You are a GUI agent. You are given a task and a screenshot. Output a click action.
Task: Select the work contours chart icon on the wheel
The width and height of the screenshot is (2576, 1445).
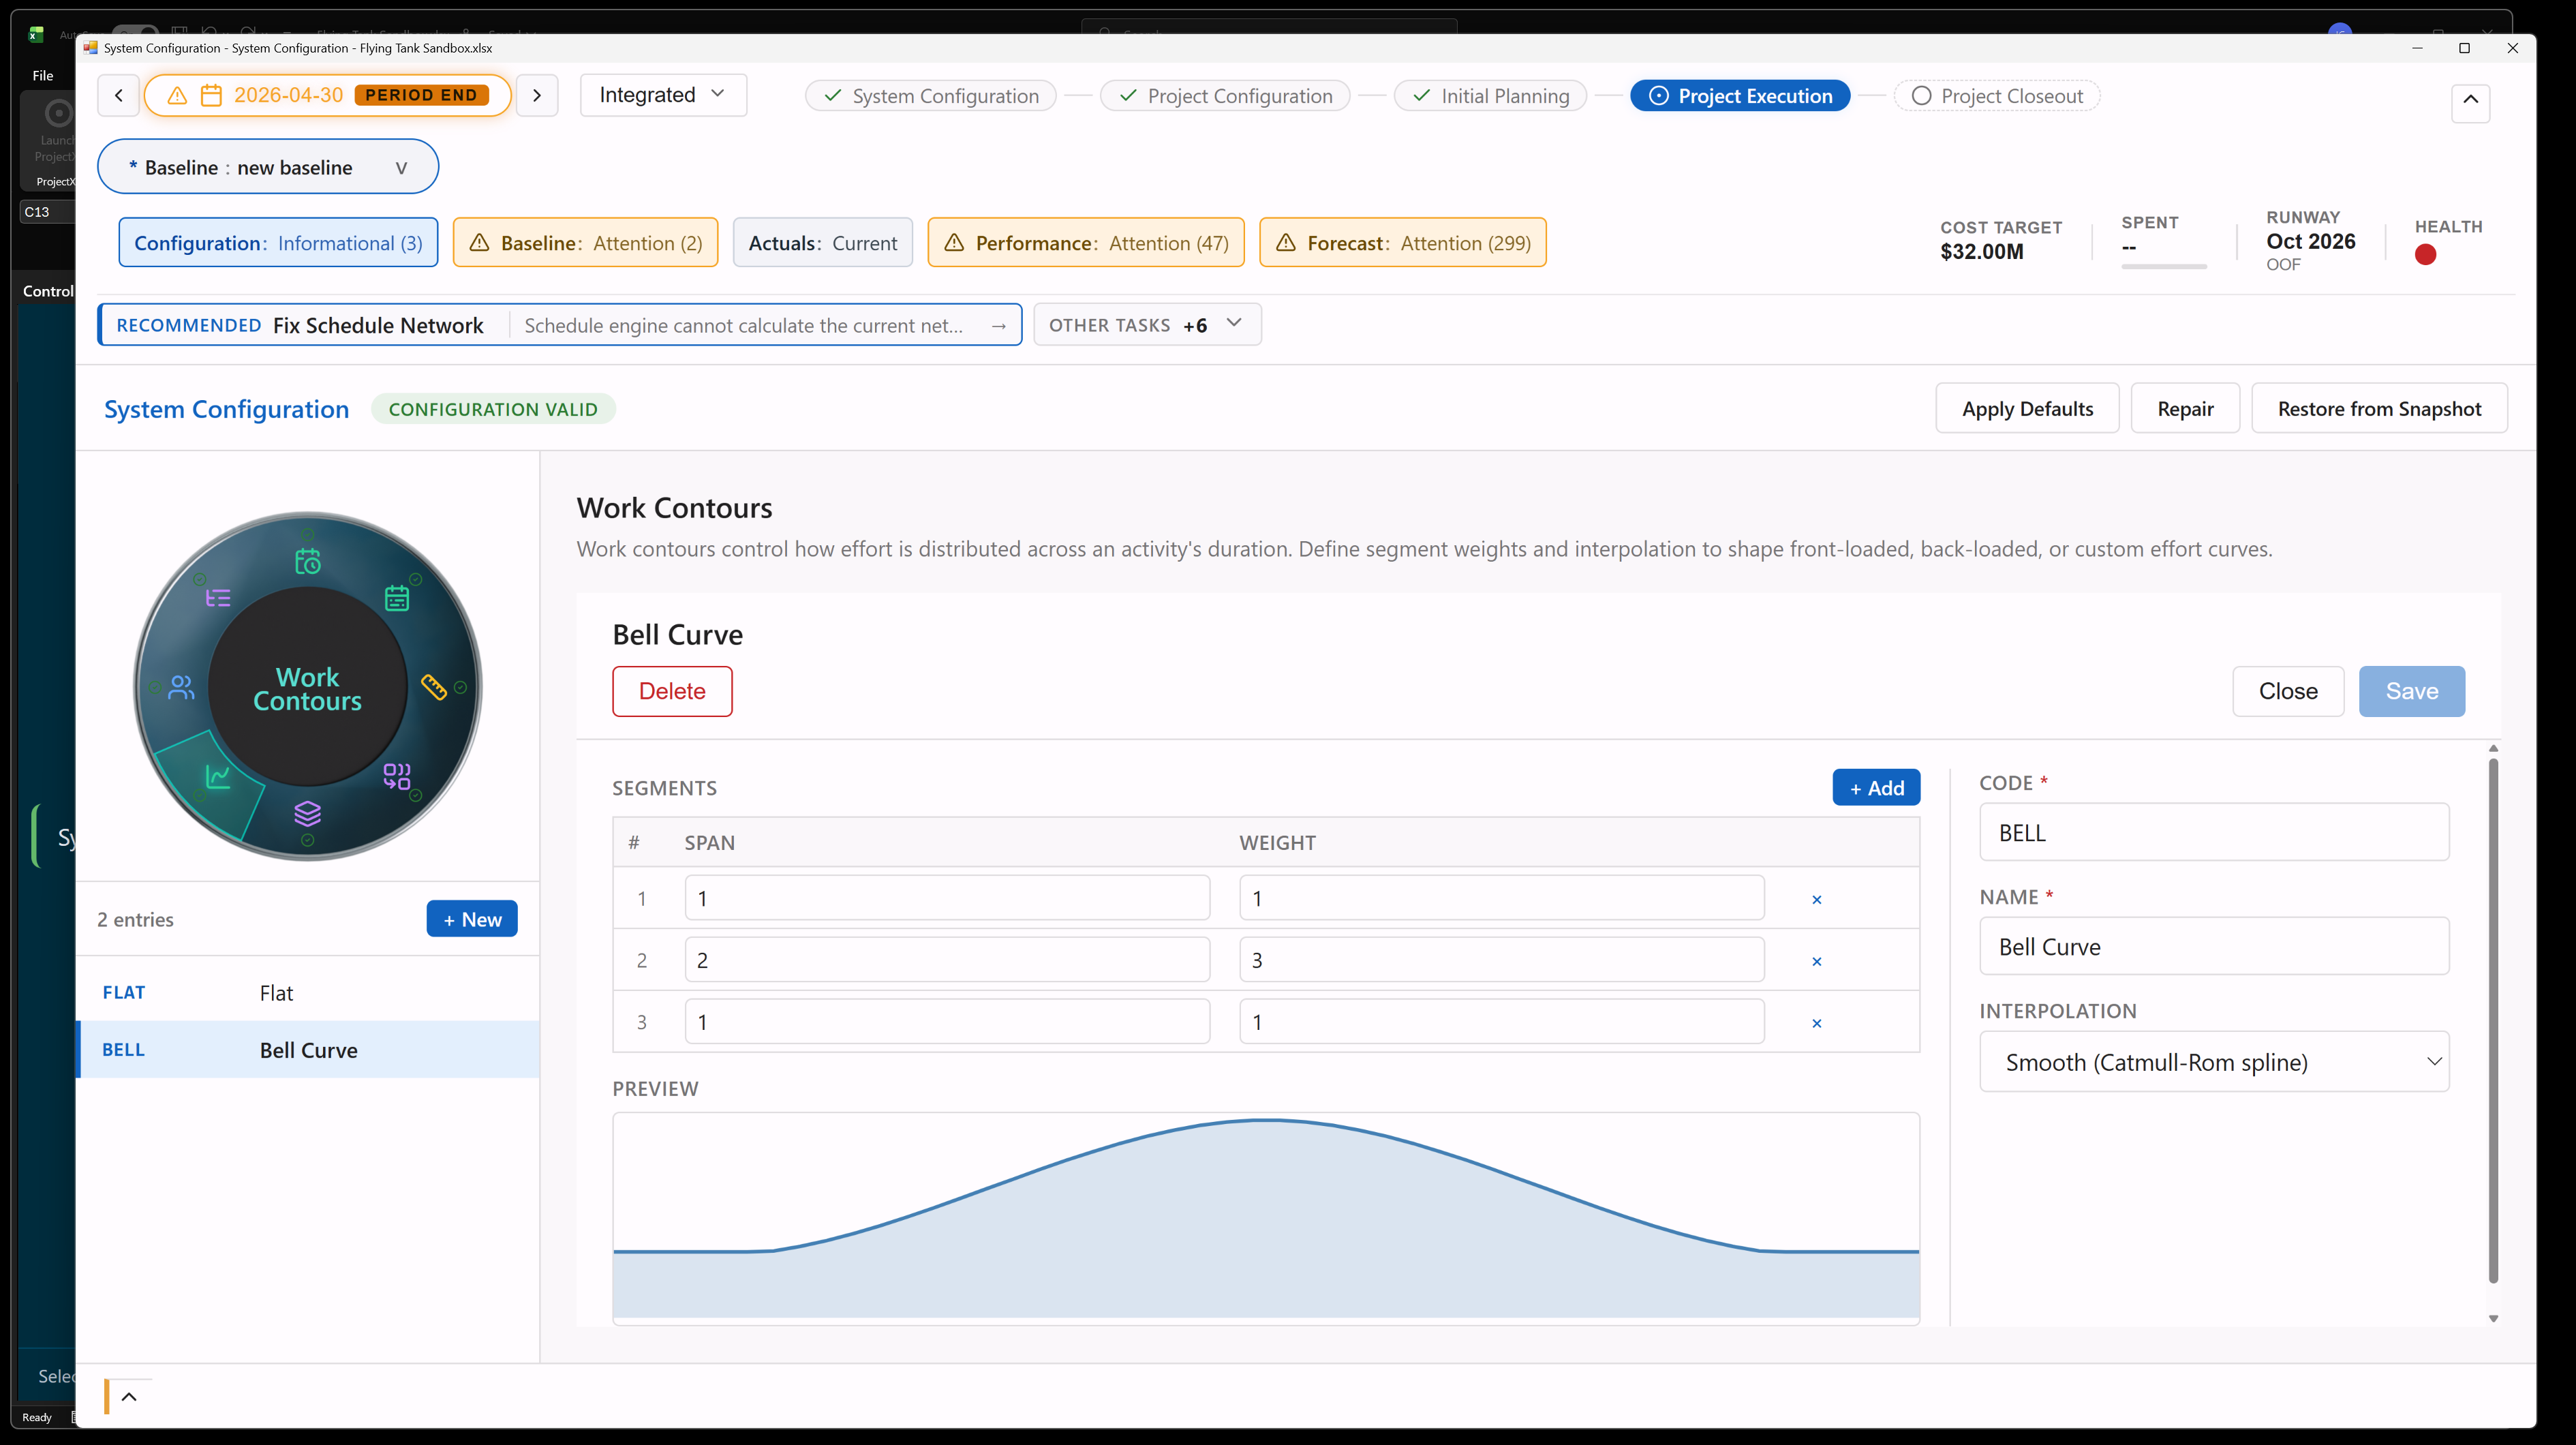pyautogui.click(x=218, y=776)
